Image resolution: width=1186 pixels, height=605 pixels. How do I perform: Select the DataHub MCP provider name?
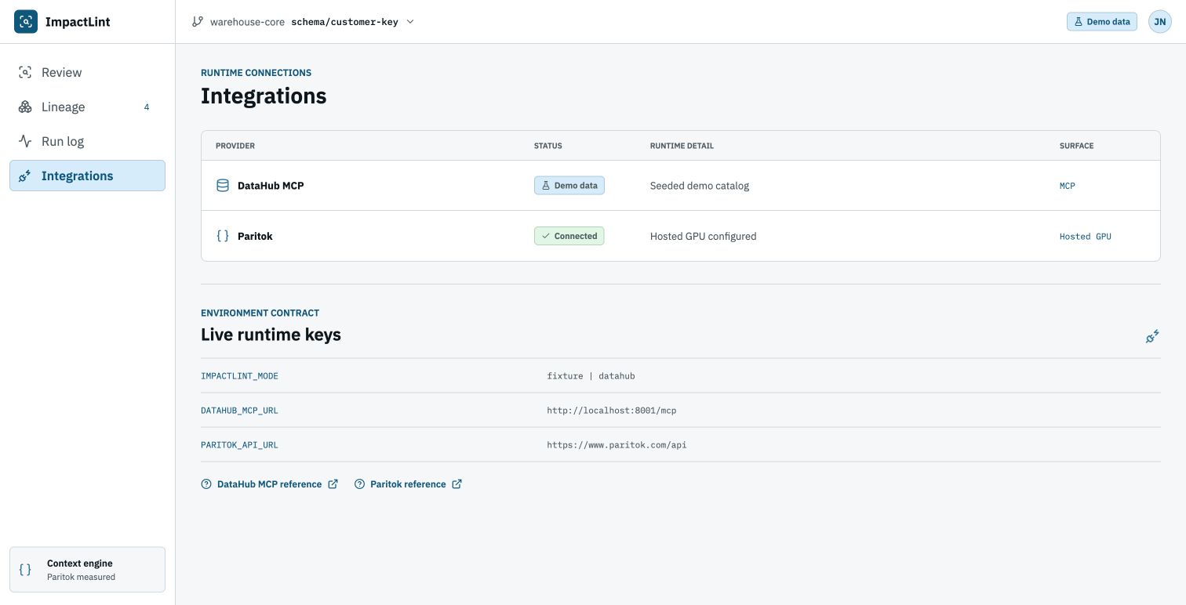[x=271, y=186]
